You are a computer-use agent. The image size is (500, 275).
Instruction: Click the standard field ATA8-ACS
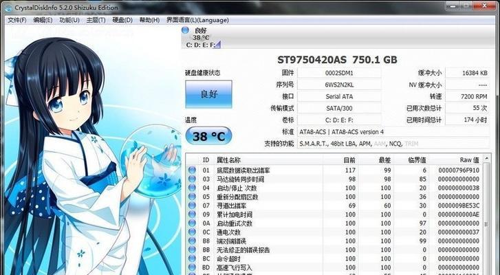[x=393, y=132]
